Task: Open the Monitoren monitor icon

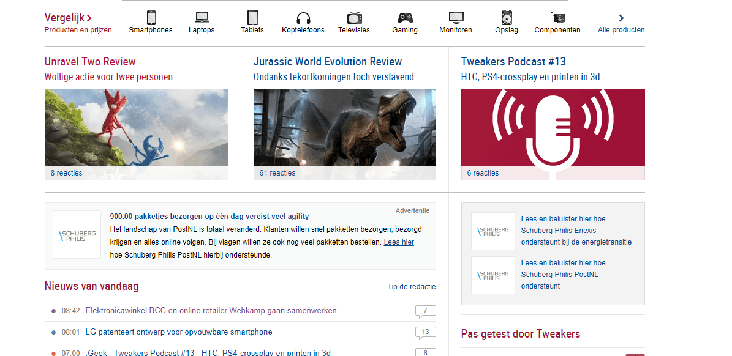Action: pos(456,18)
